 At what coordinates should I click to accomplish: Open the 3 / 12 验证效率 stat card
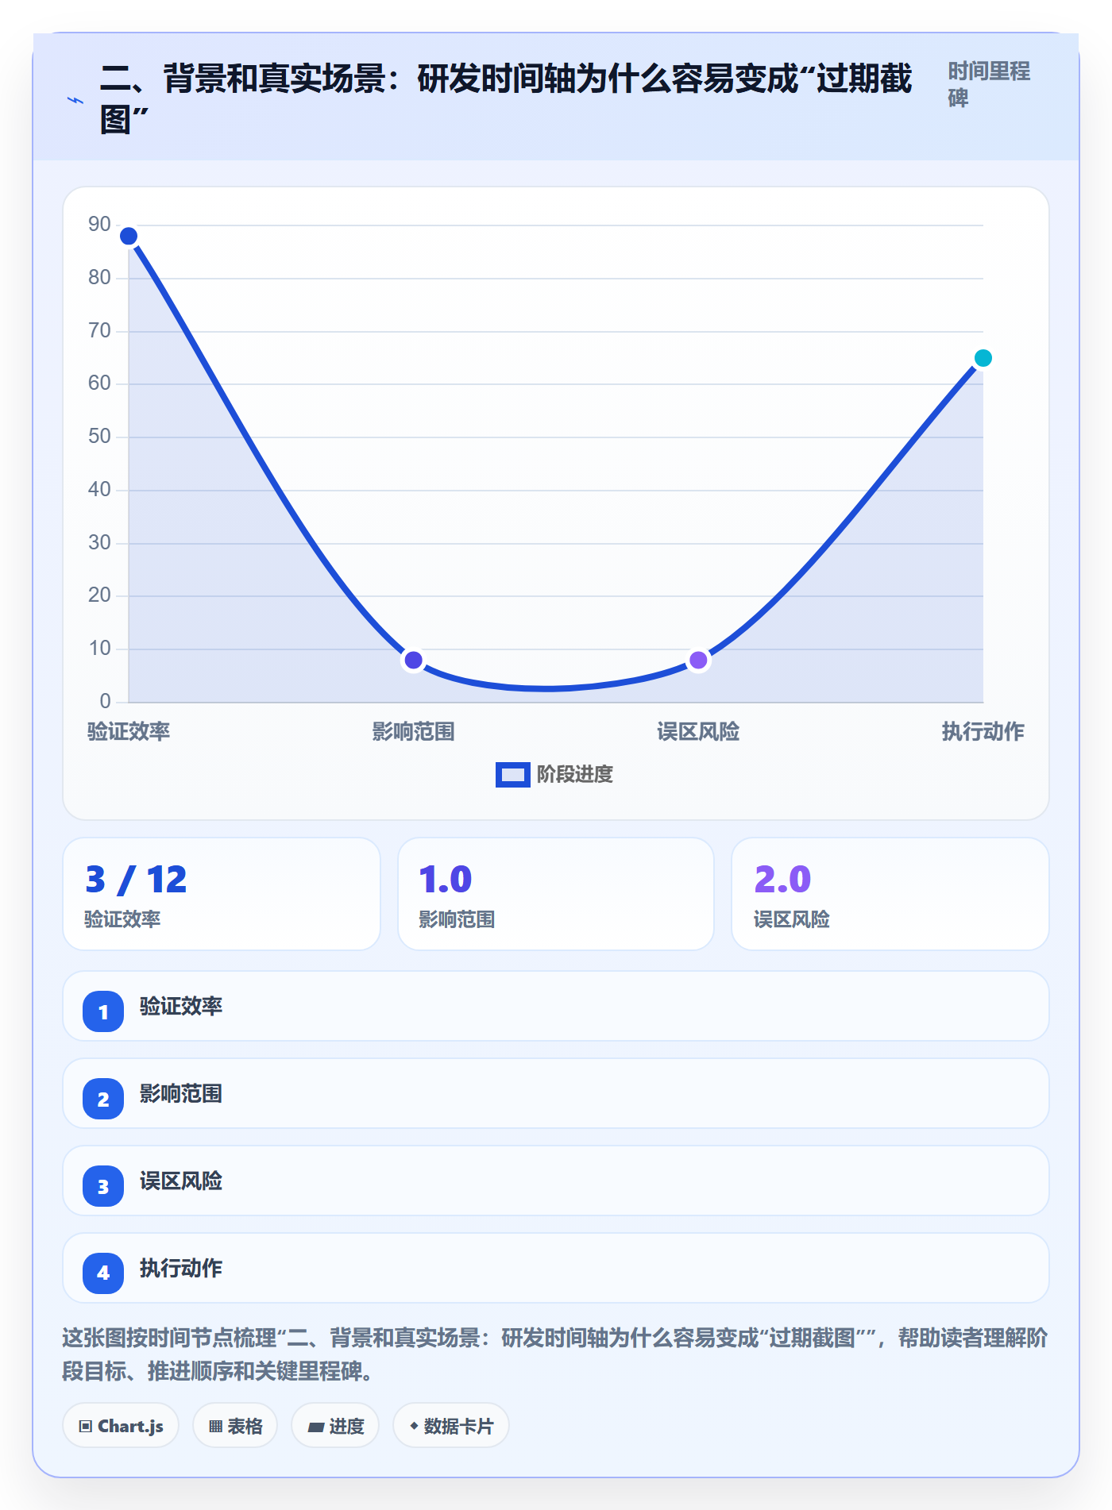coord(222,894)
